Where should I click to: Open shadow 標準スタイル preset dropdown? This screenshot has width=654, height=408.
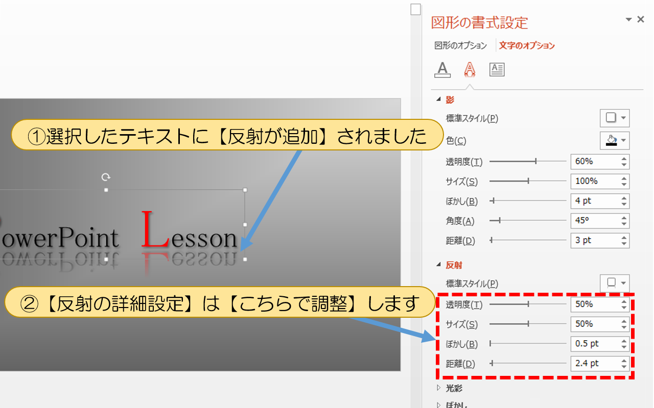[615, 118]
